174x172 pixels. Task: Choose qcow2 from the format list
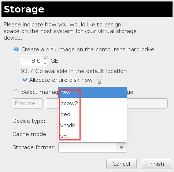coord(92,103)
